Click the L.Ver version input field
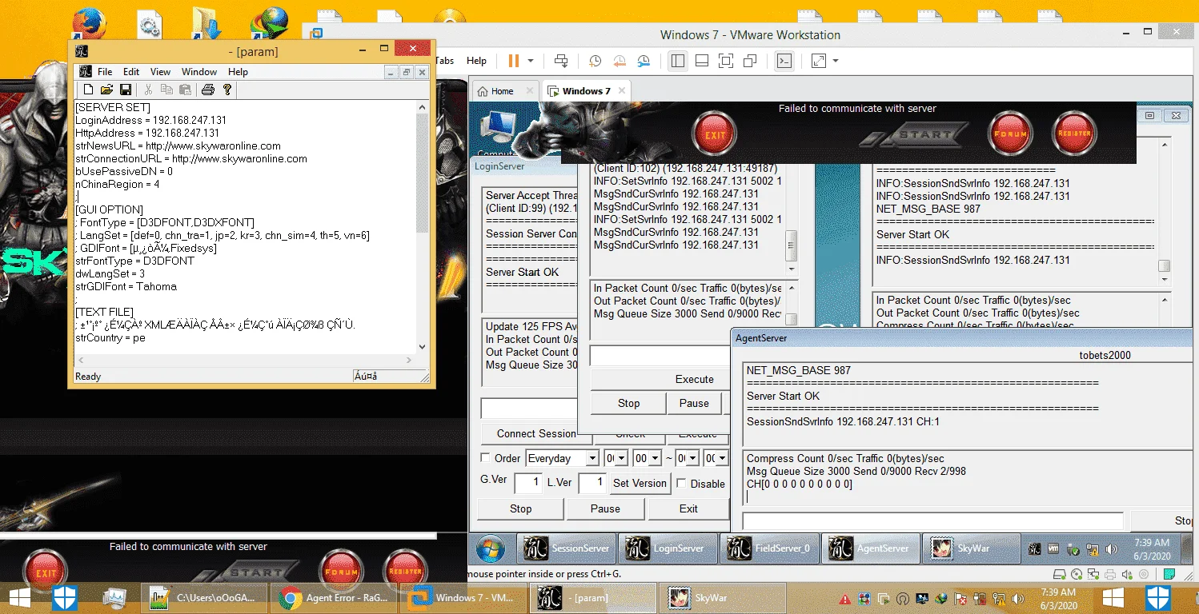This screenshot has height=614, width=1199. point(592,483)
